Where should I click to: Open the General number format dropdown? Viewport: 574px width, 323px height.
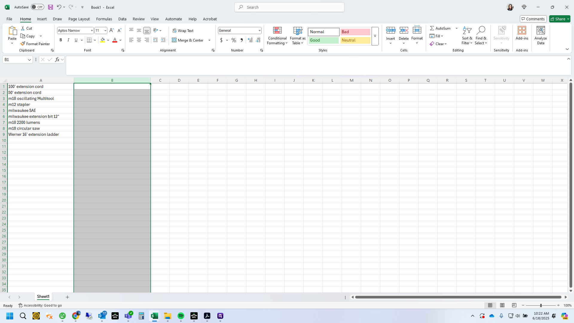(259, 31)
